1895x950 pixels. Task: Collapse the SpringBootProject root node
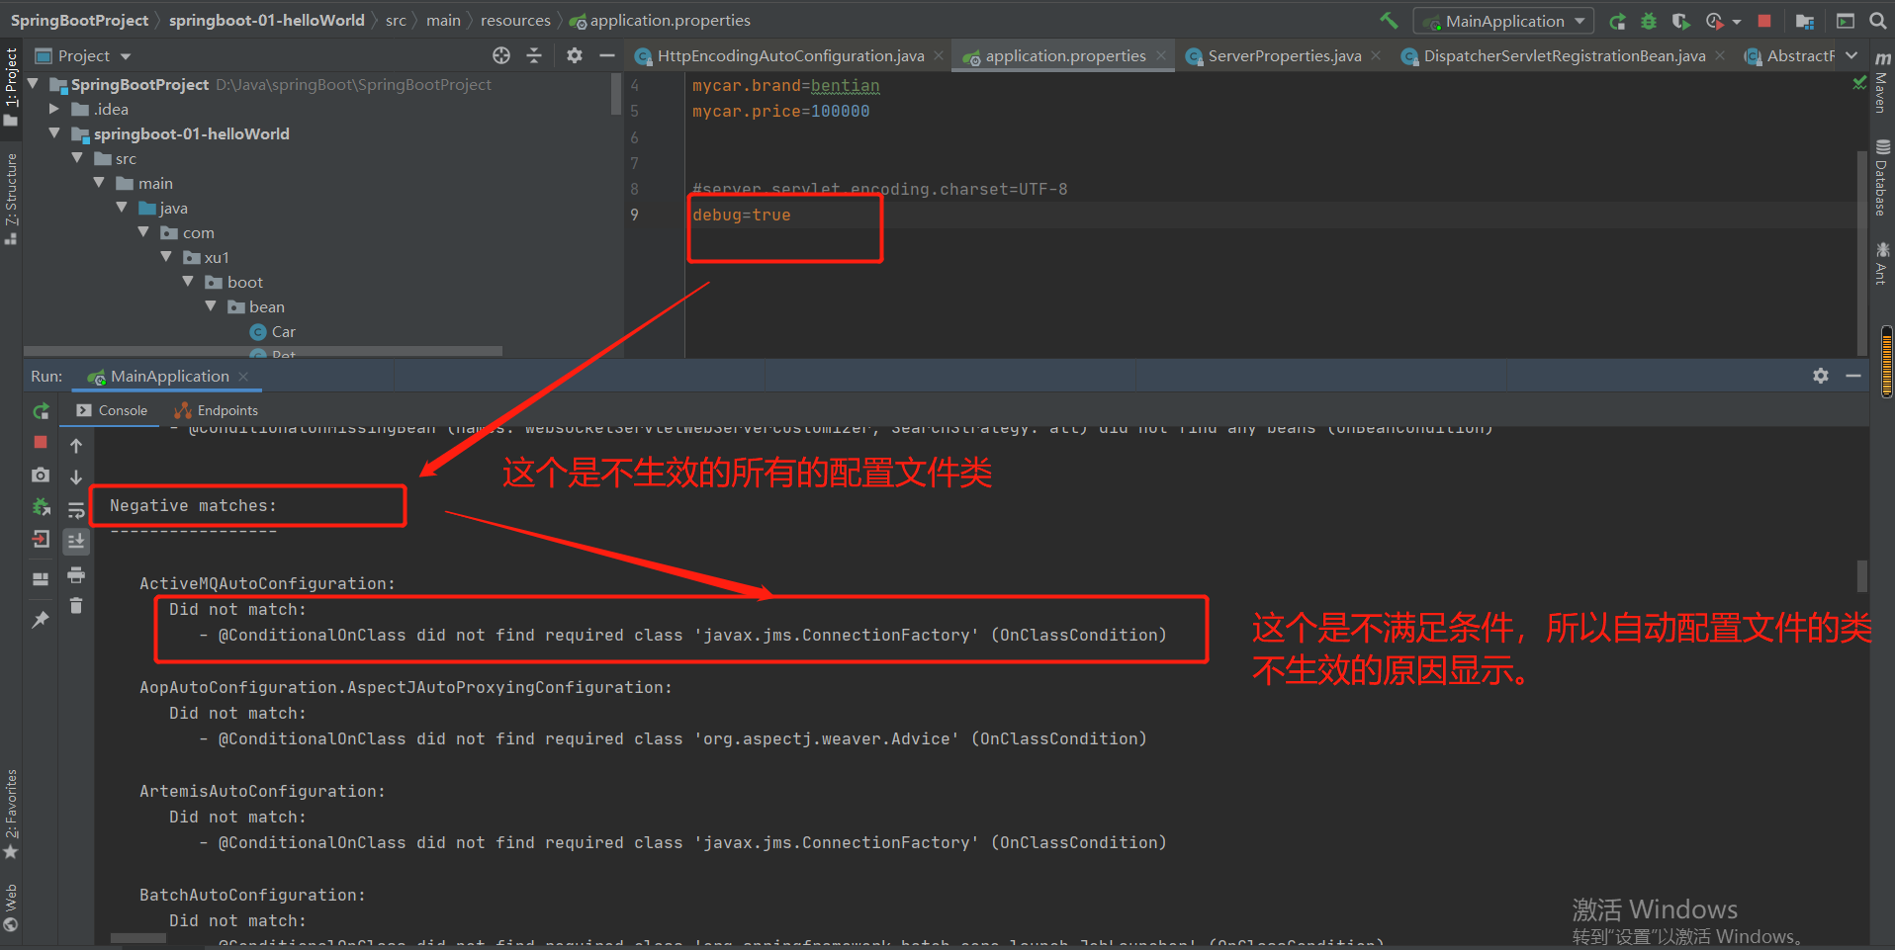pos(34,84)
